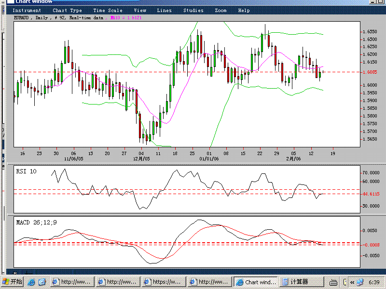Open the Studies menu

pyautogui.click(x=193, y=10)
